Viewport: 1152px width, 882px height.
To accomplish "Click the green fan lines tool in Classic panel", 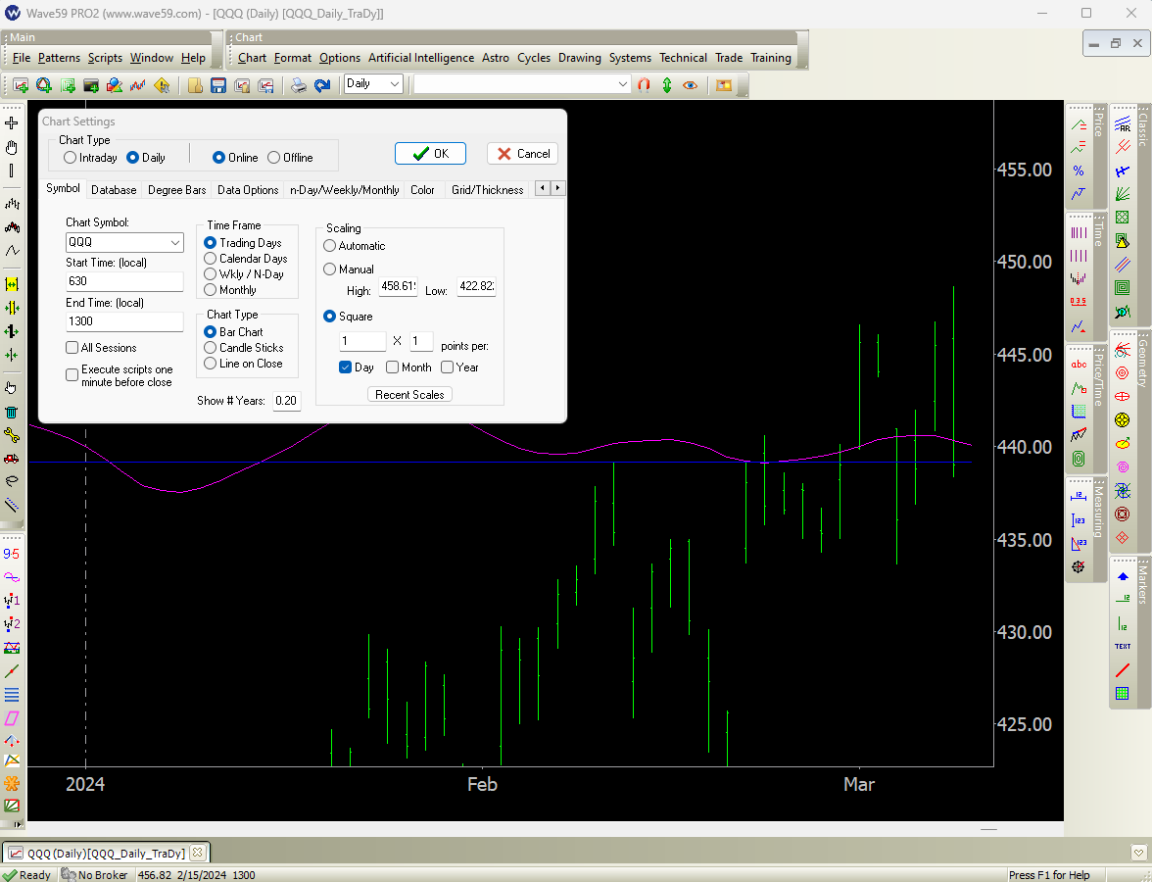I will (1123, 194).
